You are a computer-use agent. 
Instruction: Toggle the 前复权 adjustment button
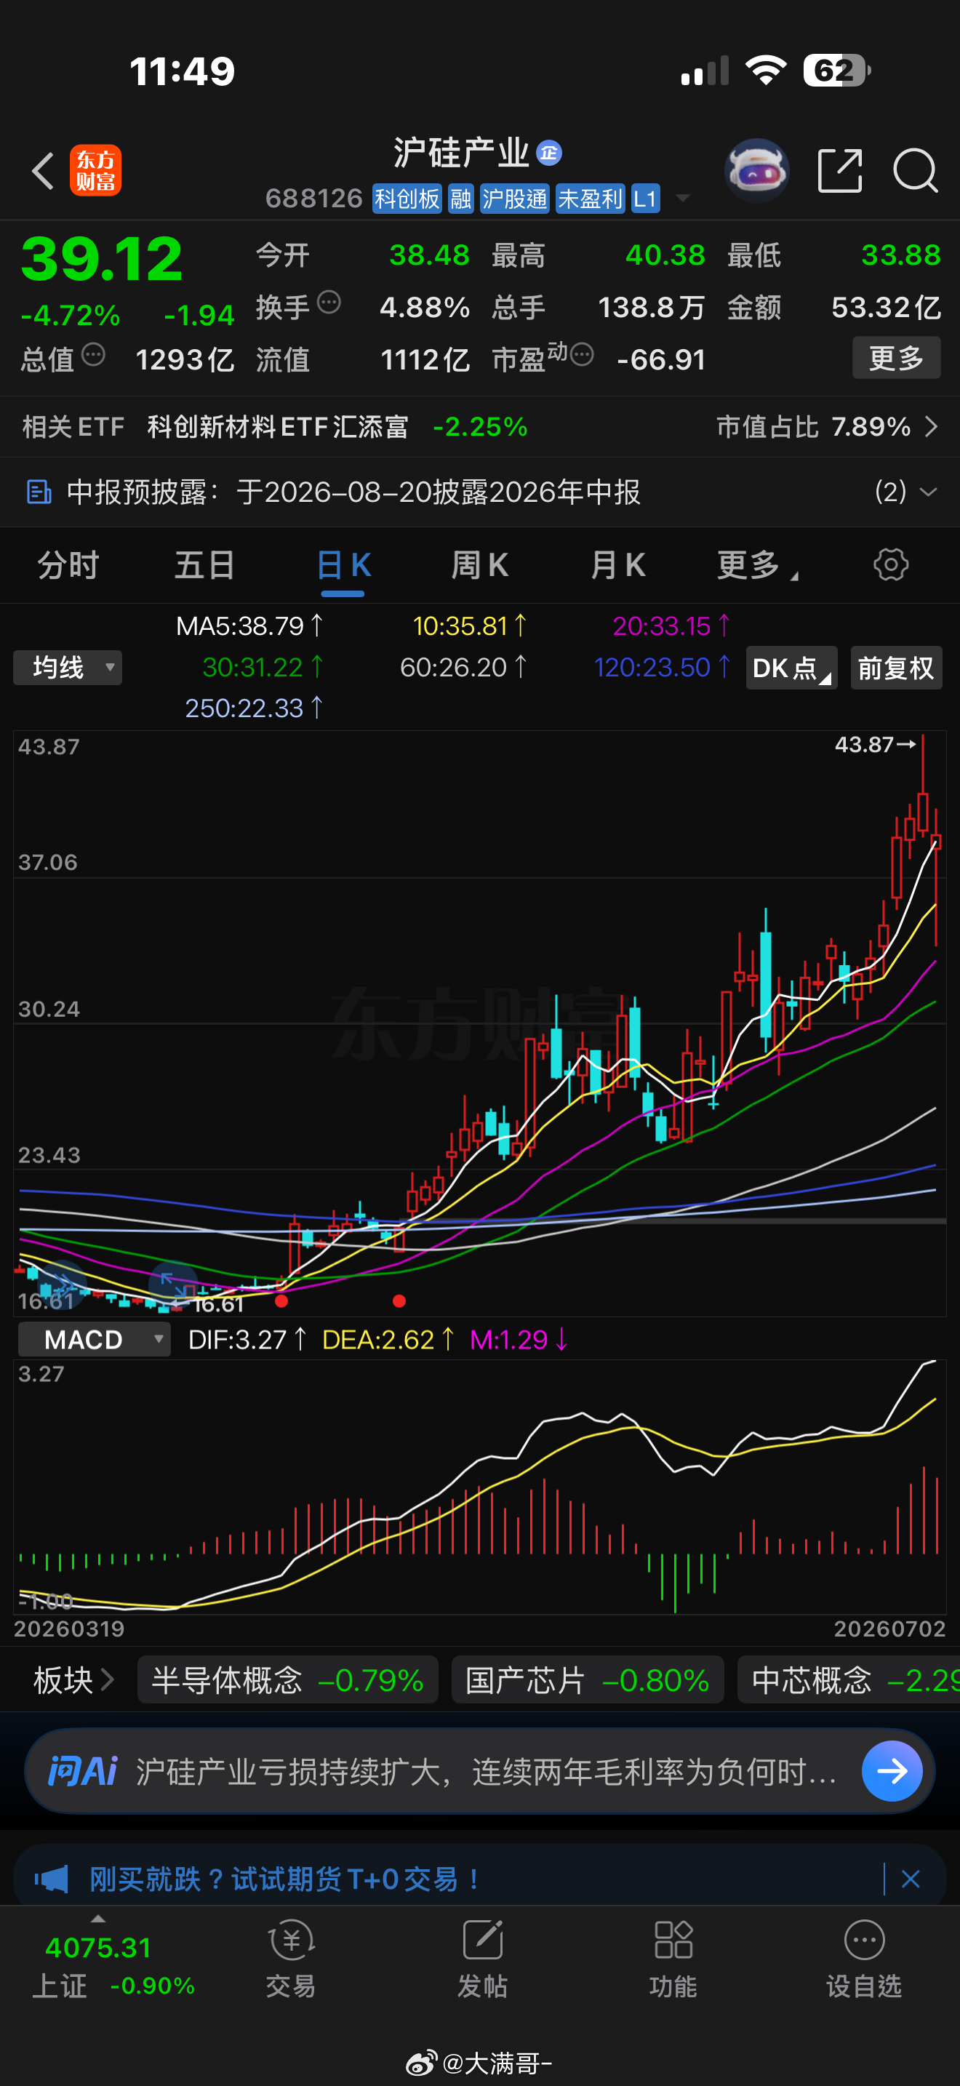click(x=896, y=668)
